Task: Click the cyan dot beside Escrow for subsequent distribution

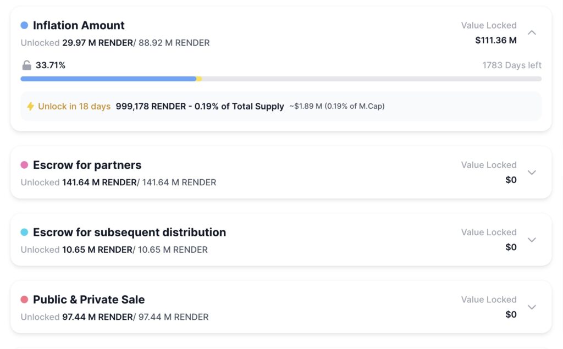Action: [x=24, y=232]
